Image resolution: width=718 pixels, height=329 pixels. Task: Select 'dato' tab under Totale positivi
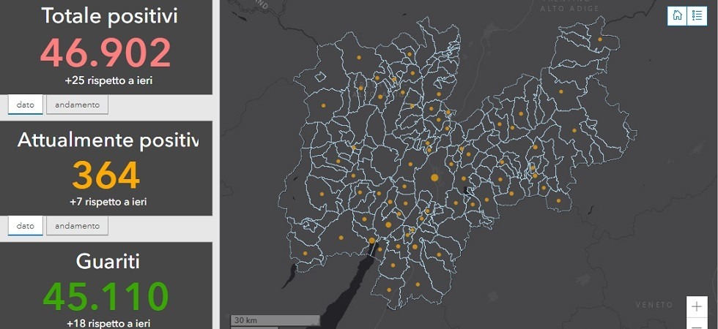[x=26, y=105]
